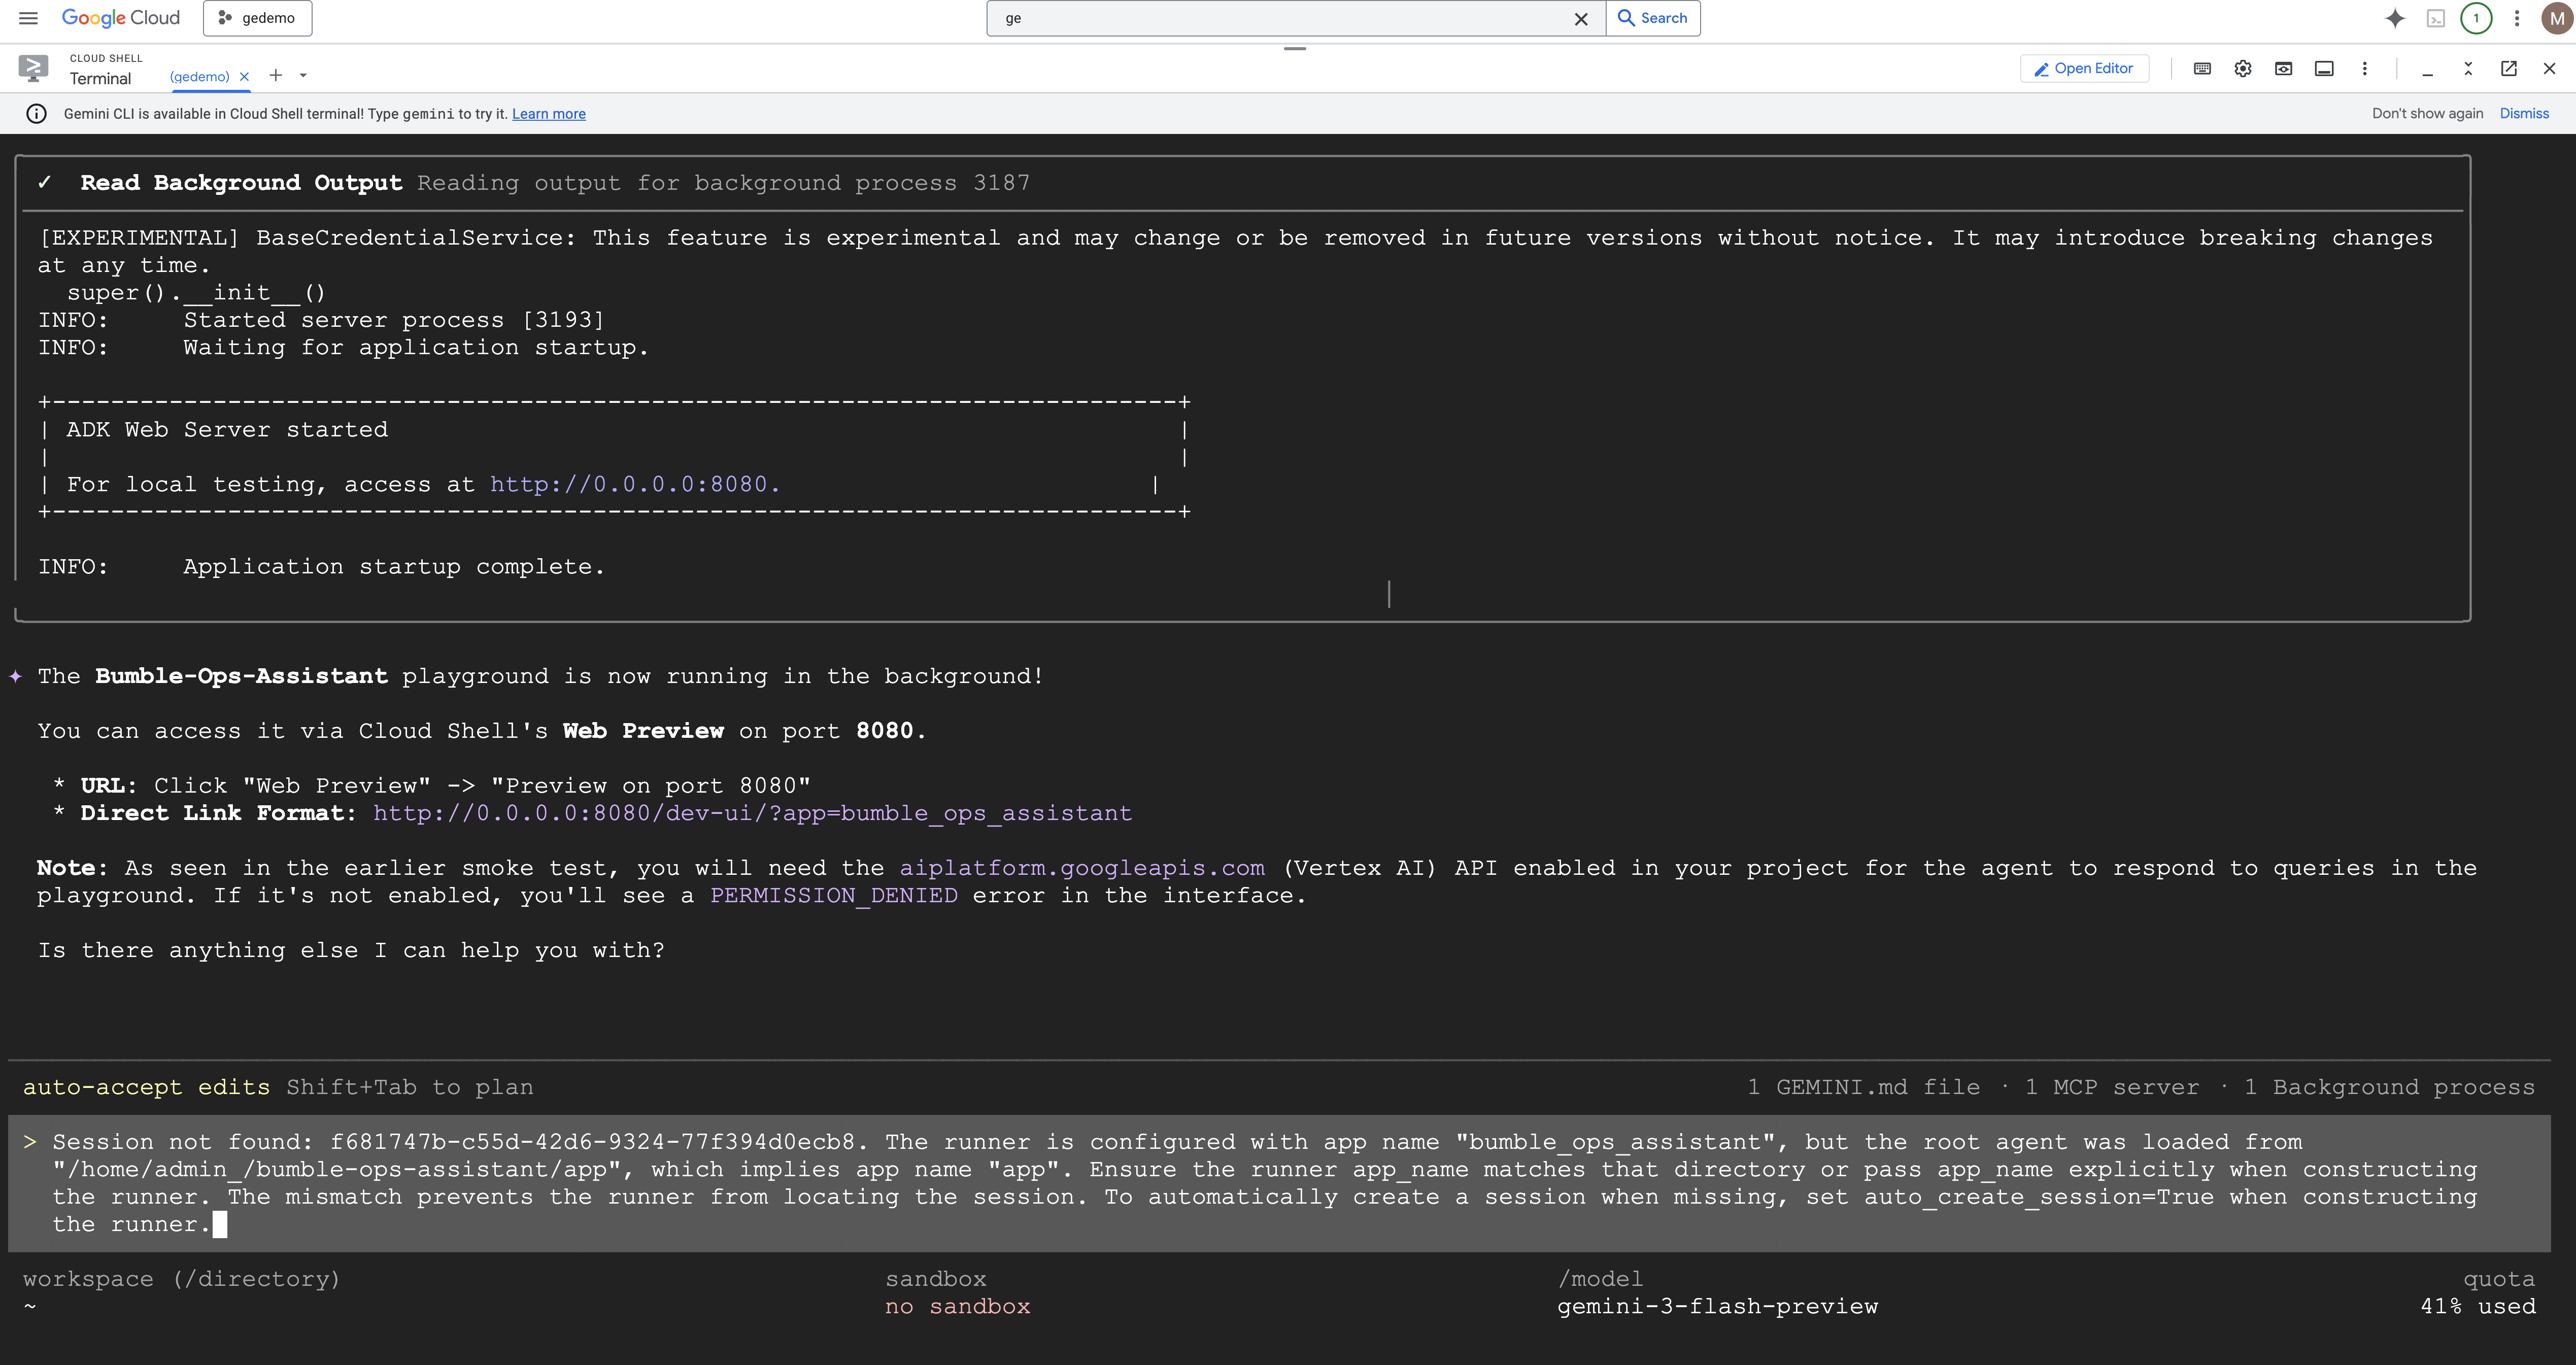Clear the search box text
Image resolution: width=2576 pixels, height=1365 pixels.
(x=1581, y=19)
